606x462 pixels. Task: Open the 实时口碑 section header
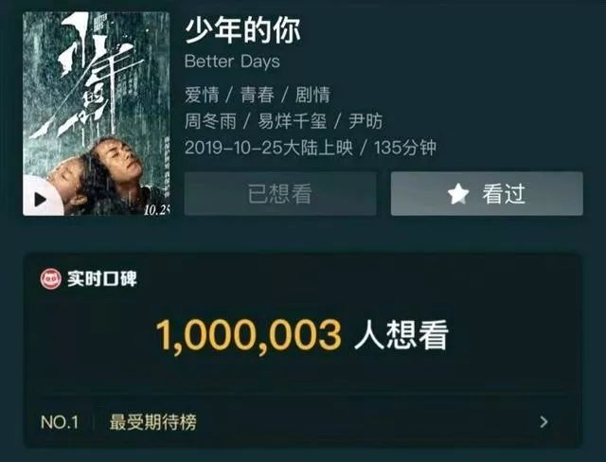pos(88,278)
